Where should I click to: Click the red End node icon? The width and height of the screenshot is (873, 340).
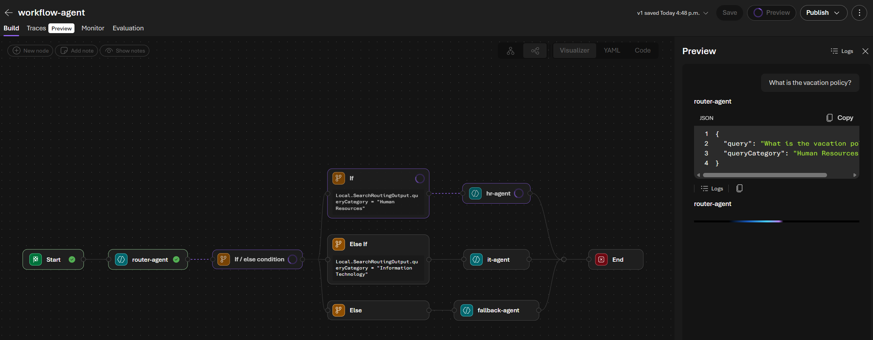601,260
